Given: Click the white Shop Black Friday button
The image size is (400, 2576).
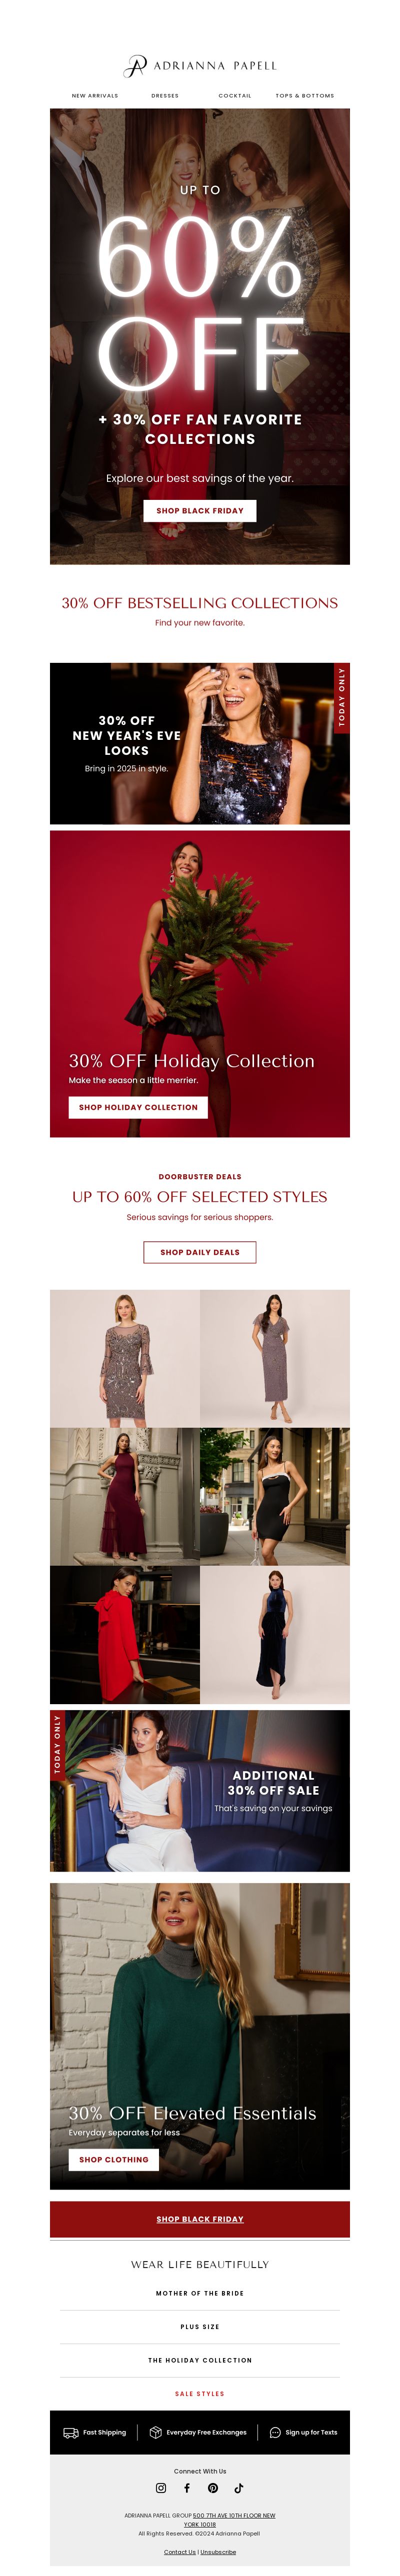Looking at the screenshot, I should (200, 510).
